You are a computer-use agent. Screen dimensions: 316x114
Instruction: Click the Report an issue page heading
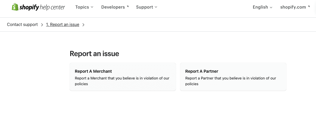point(94,54)
